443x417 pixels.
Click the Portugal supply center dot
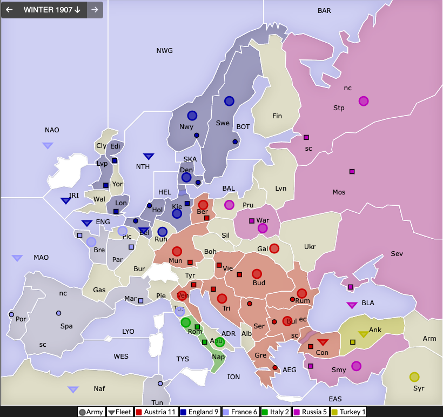pos(11,314)
